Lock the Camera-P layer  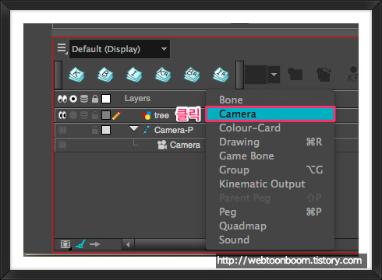(95, 130)
